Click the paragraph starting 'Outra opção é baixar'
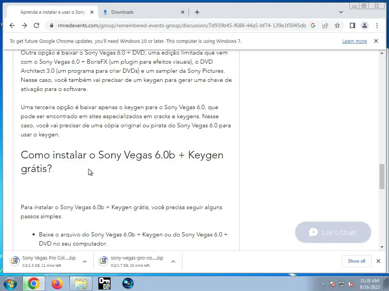This screenshot has height=291, width=389. [x=126, y=71]
